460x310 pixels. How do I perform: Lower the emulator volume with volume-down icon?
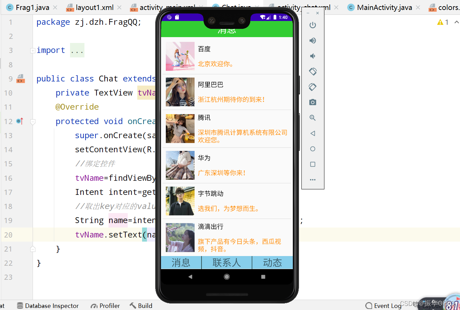click(x=312, y=56)
